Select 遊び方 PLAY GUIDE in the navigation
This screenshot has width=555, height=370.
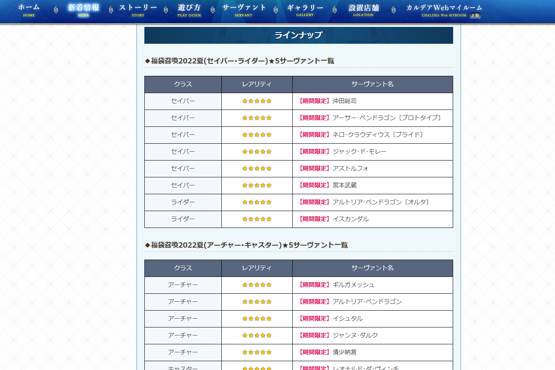pyautogui.click(x=189, y=10)
